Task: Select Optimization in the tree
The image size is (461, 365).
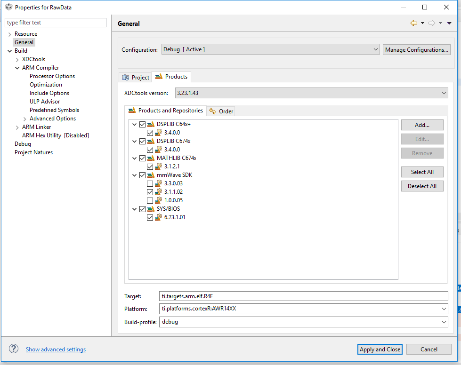Action: click(x=46, y=85)
